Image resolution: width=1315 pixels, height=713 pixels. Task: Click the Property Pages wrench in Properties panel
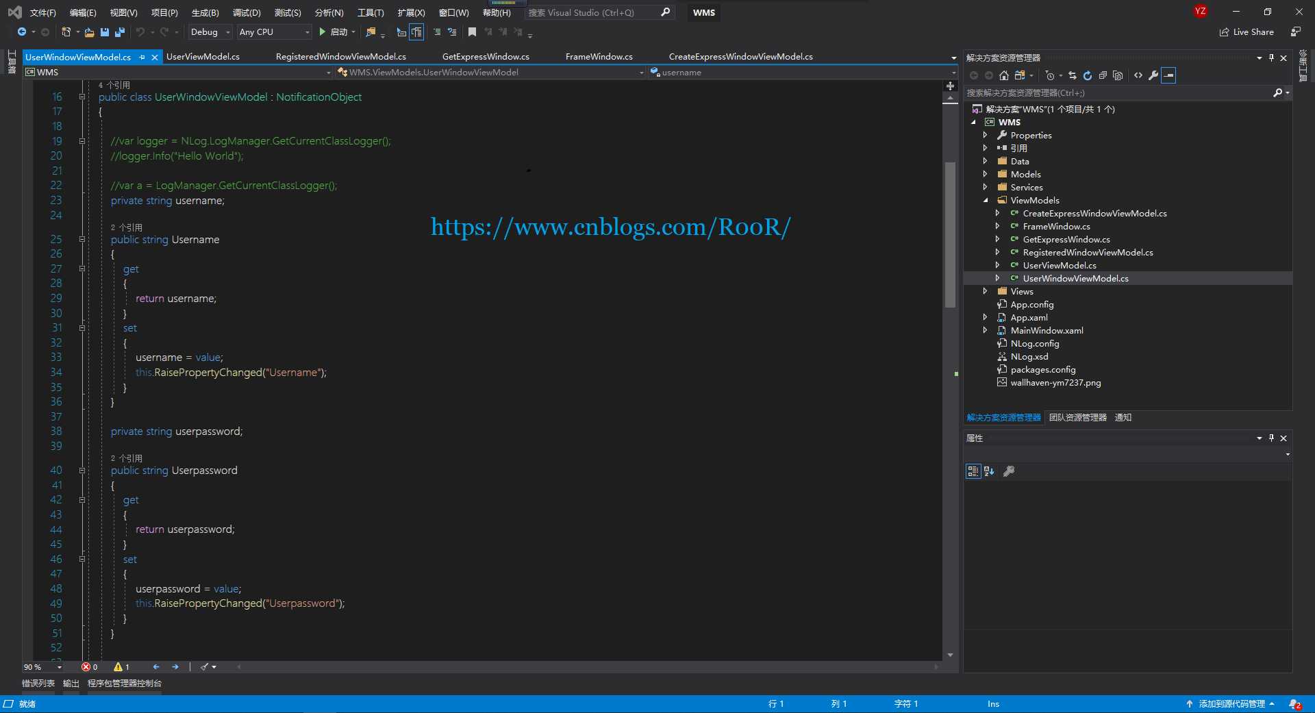1009,471
